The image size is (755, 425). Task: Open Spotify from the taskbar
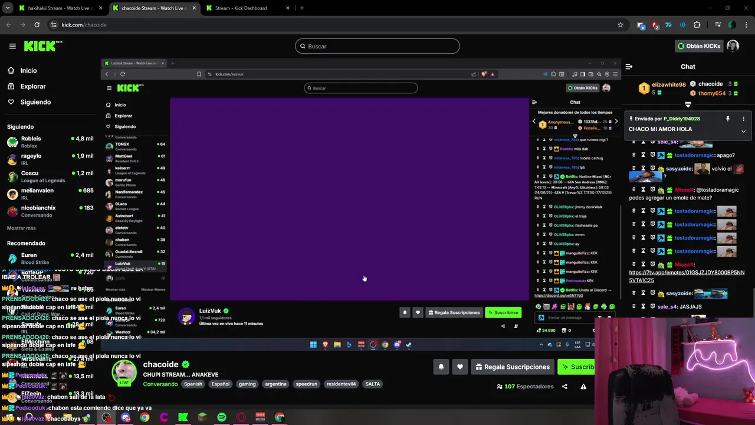point(222,417)
